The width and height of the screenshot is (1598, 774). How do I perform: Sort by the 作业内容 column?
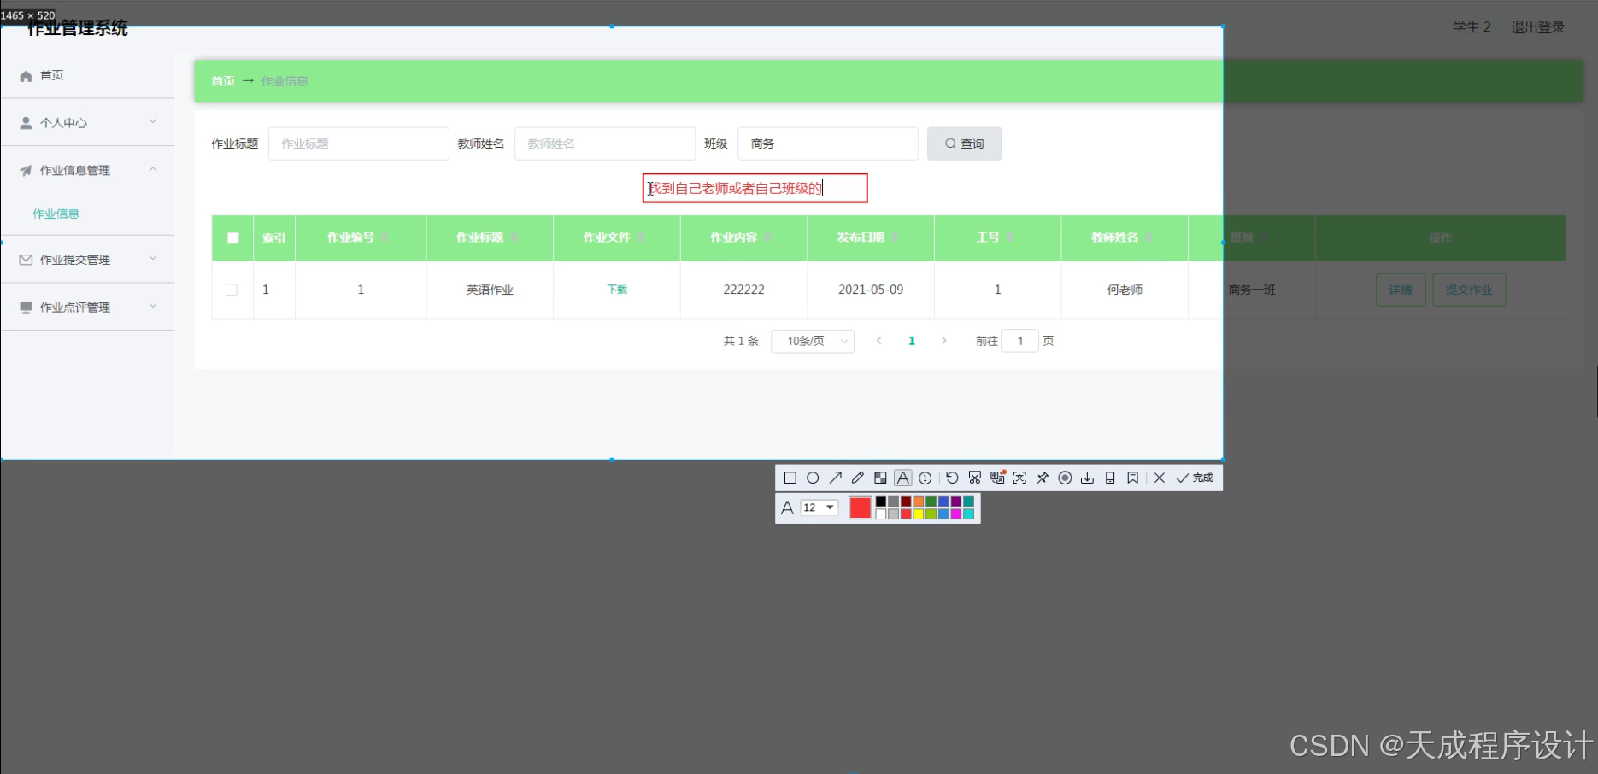point(767,237)
